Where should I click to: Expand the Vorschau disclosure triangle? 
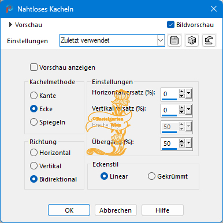click(x=10, y=25)
